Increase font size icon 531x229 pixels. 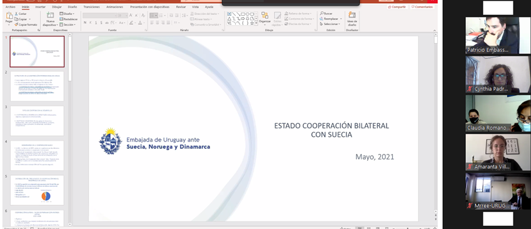[x=131, y=15]
